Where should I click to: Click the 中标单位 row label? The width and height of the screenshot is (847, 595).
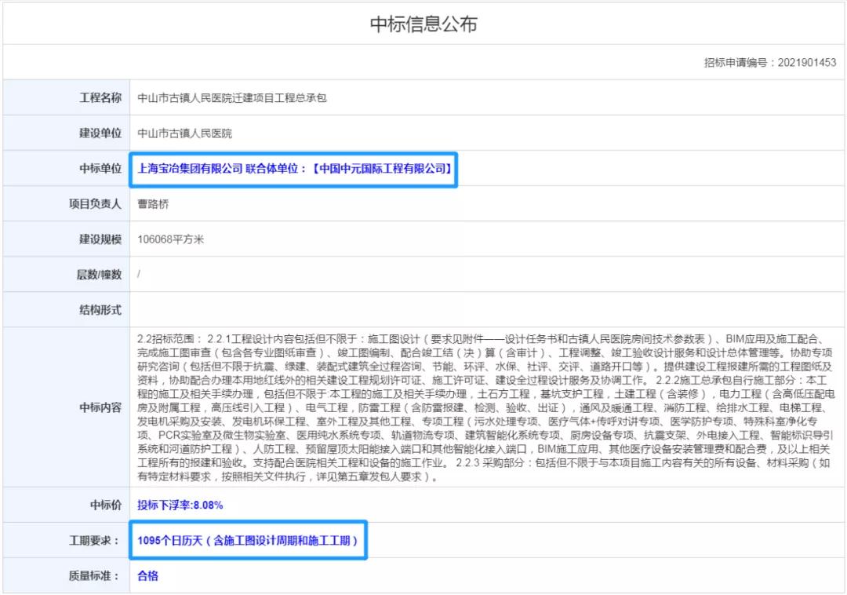coord(100,169)
